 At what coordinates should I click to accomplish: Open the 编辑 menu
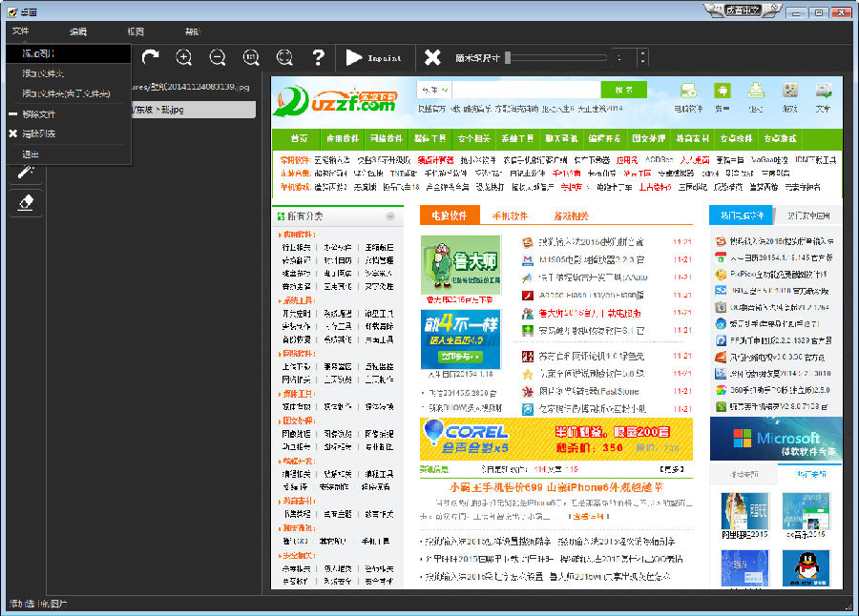(x=78, y=31)
